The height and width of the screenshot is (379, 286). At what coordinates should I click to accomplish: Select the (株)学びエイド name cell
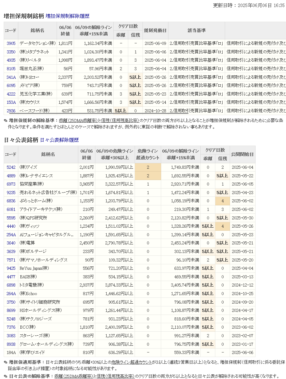[x=48, y=352]
